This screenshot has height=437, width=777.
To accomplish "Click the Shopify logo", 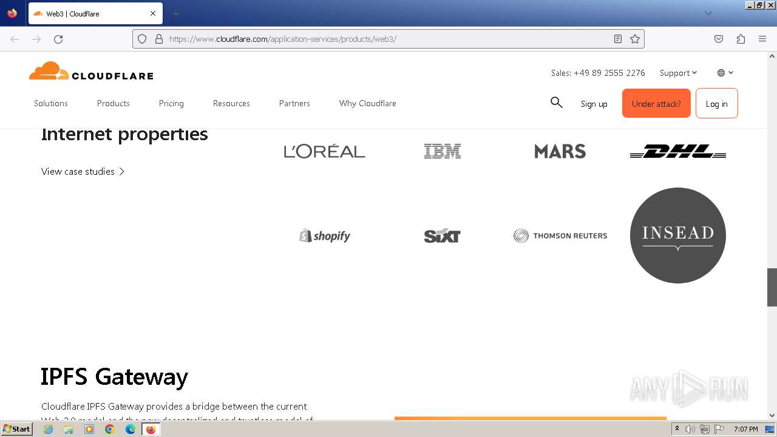I will click(x=325, y=235).
